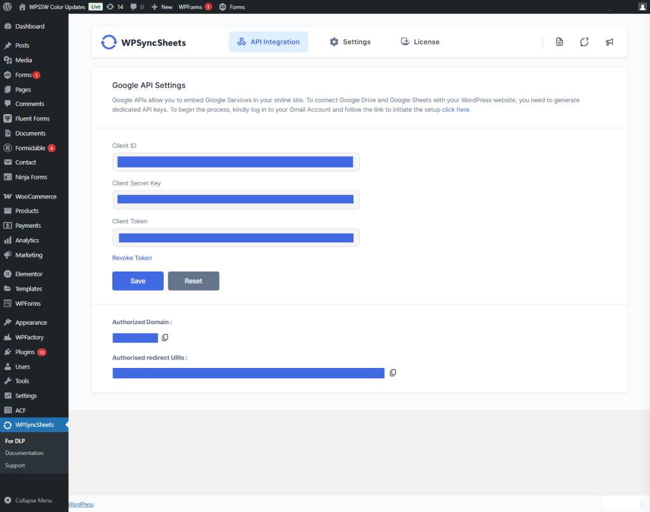Click the documentation page icon in header
This screenshot has height=512, width=650.
pyautogui.click(x=559, y=42)
